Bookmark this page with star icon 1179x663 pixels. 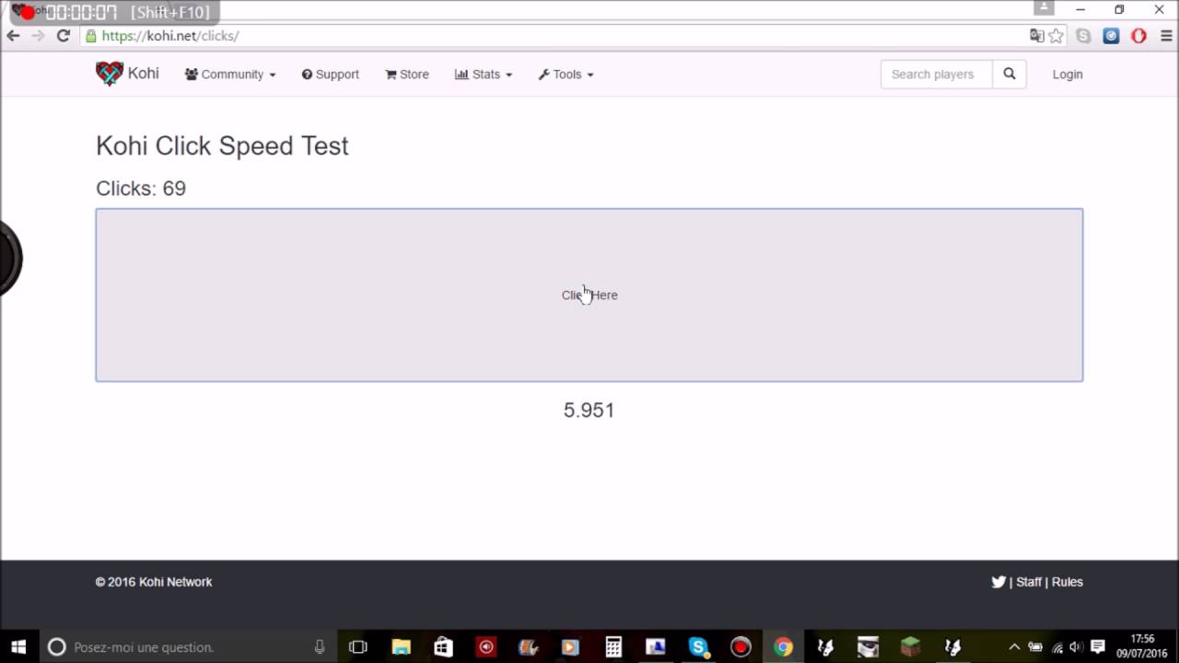pos(1056,36)
